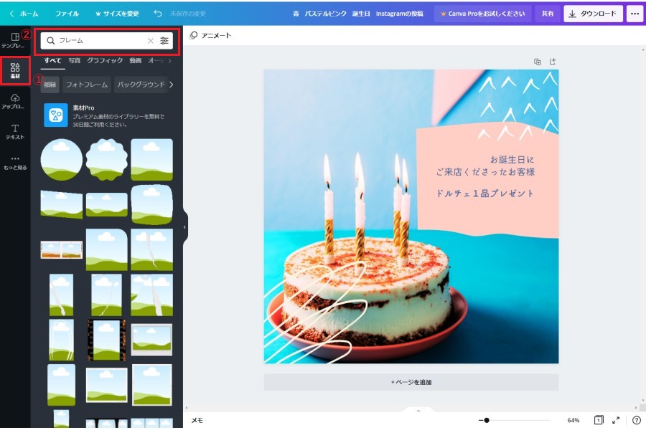
Task: Open the アップロード uploads panel
Action: pyautogui.click(x=14, y=101)
